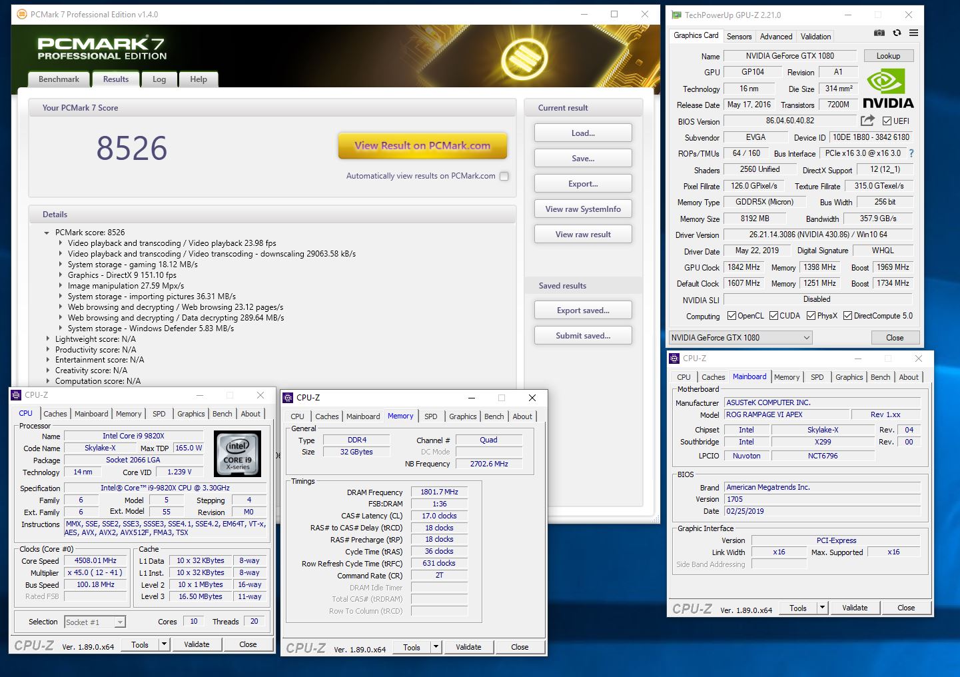Switch to the Benchmark tab in PCMark
The height and width of the screenshot is (677, 960).
point(59,79)
